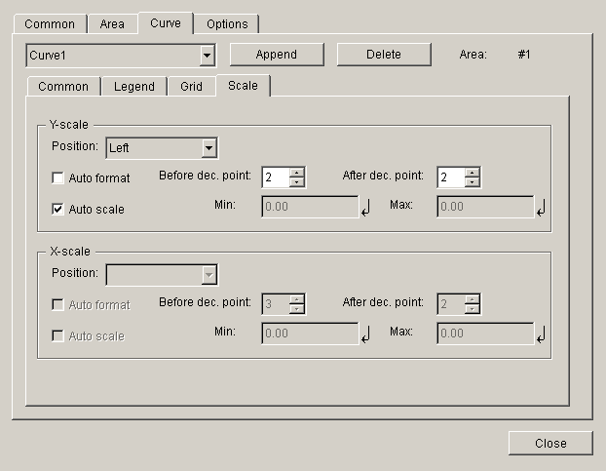Click enter arrow beside Y-scale Min field
Image resolution: width=606 pixels, height=471 pixels.
pos(366,208)
